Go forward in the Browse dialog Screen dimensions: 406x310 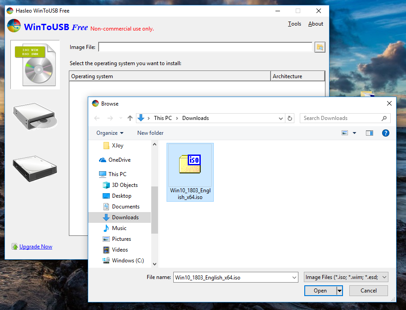click(110, 118)
